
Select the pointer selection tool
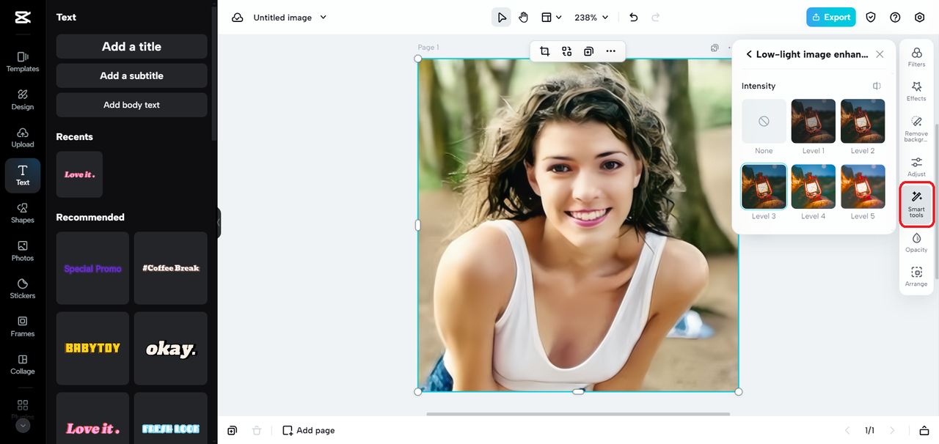(x=501, y=18)
